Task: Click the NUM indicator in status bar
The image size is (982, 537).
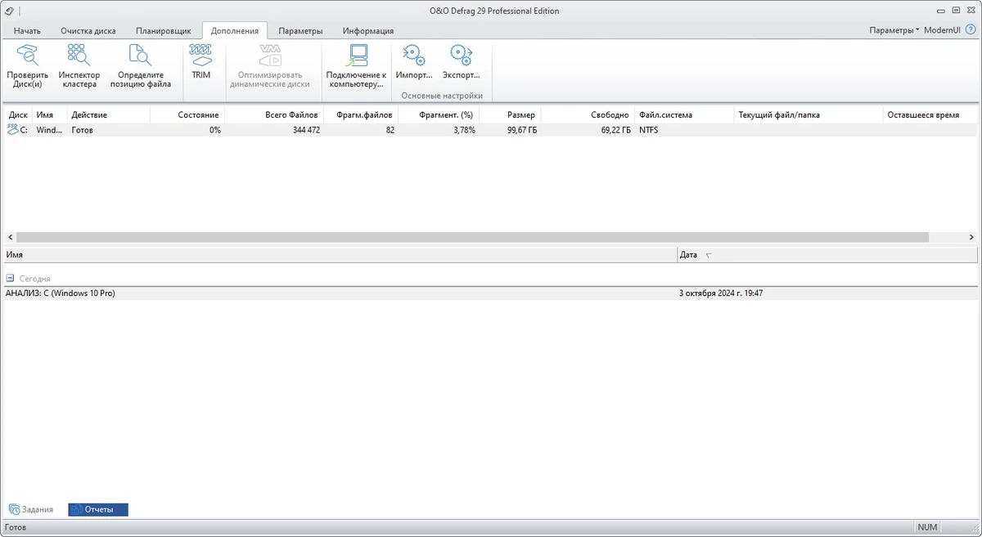Action: point(926,528)
